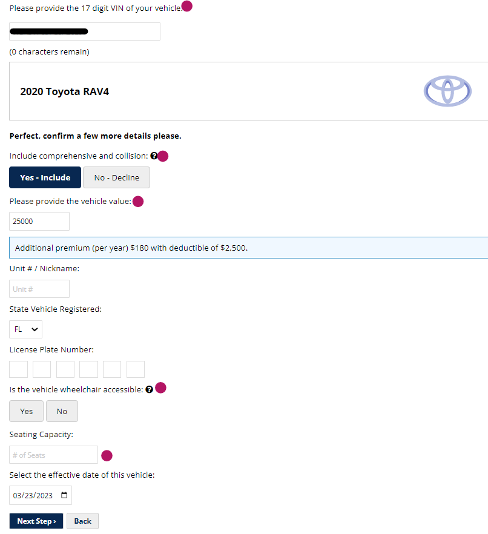Screen dimensions: 488x534
Task: Focus the 17 digit VIN field
Action: 84,31
